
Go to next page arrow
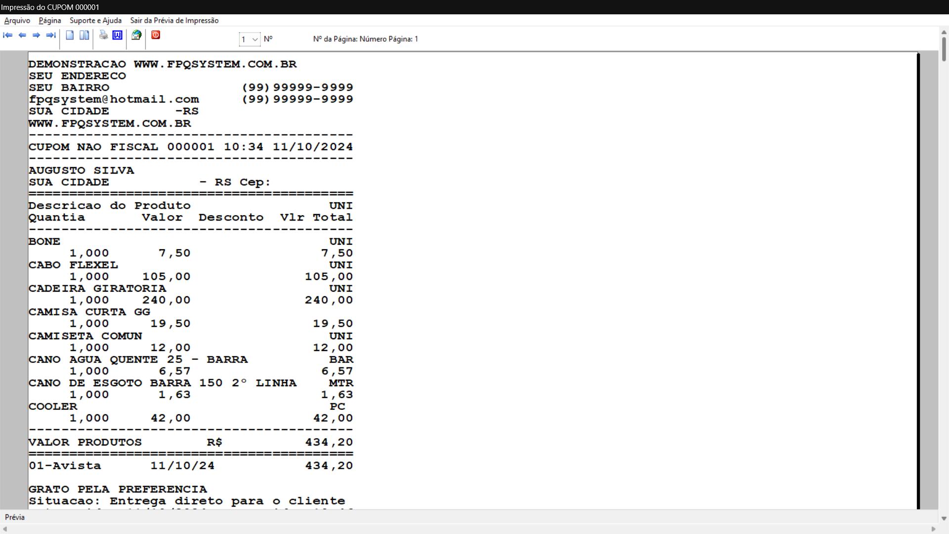36,35
